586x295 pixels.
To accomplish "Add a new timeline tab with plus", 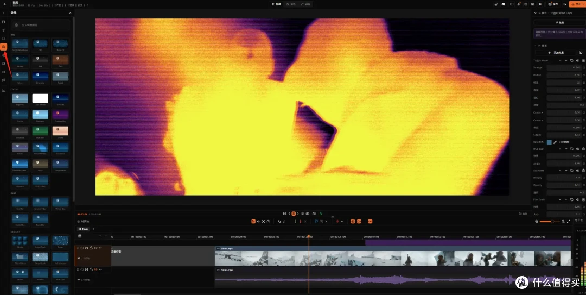I will [x=93, y=229].
